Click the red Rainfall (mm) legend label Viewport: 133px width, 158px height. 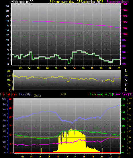click(x=9, y=94)
